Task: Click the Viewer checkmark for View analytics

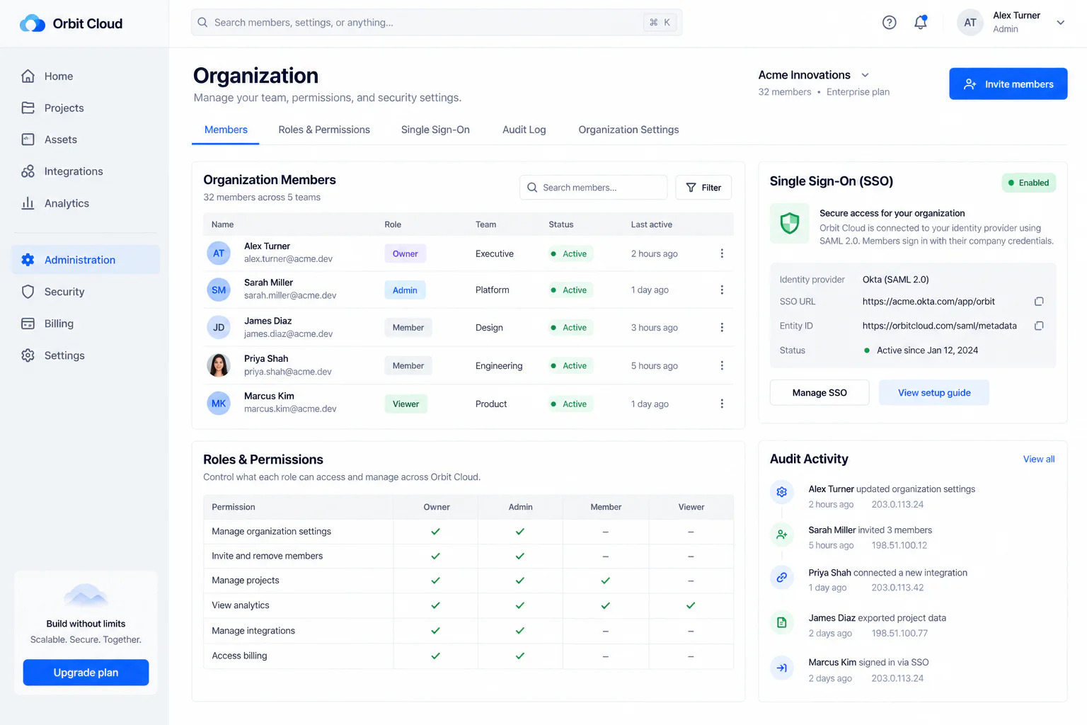Action: coord(691,605)
